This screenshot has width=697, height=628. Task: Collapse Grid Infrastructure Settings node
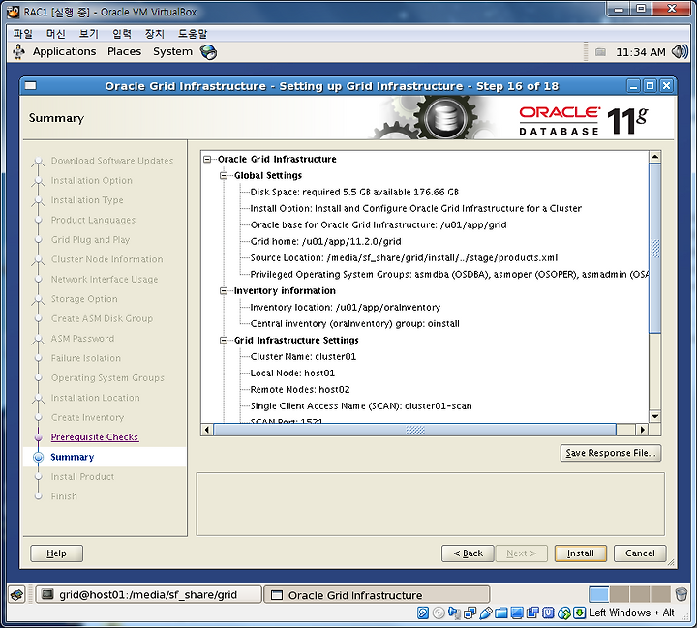click(224, 340)
